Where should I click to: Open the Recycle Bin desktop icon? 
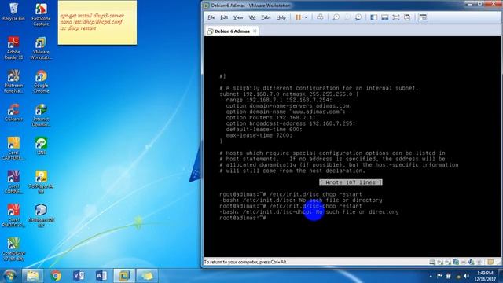[x=13, y=13]
